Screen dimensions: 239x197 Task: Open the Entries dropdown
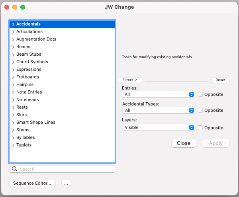(x=159, y=94)
